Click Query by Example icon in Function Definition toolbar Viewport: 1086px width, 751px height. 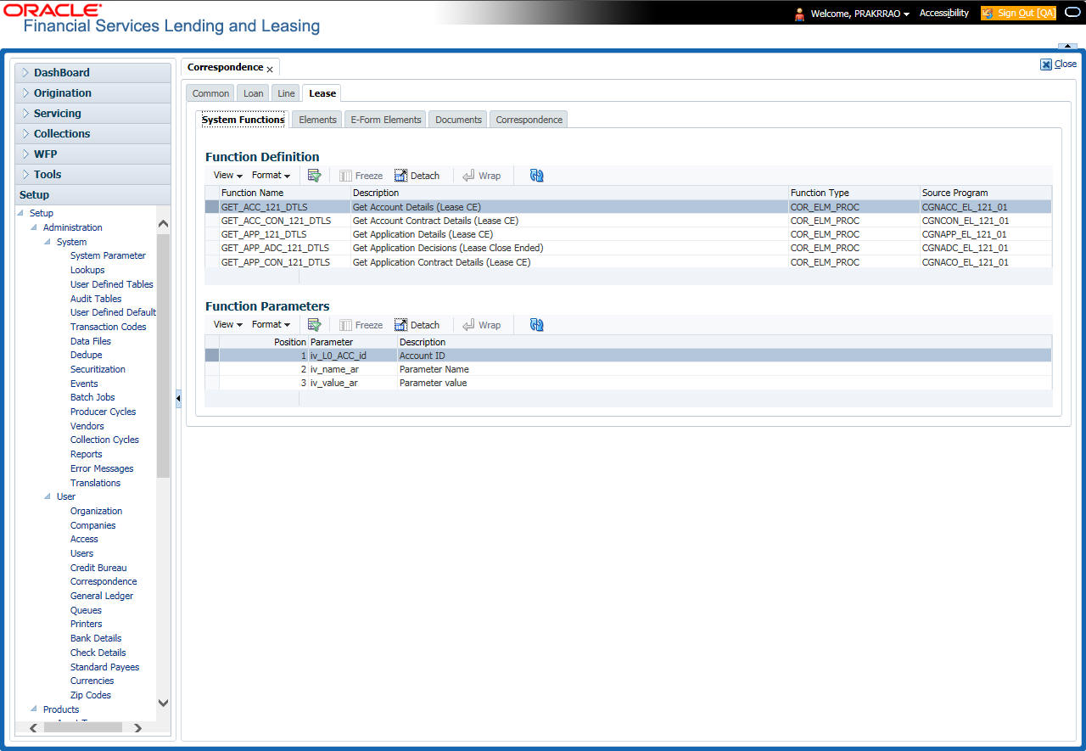(314, 176)
